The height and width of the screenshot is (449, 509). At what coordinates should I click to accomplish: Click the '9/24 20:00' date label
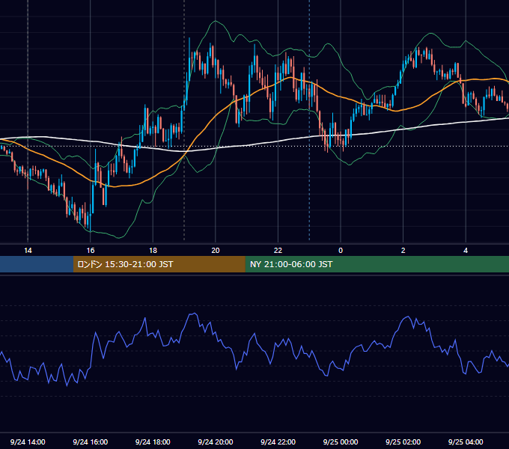[x=216, y=442]
